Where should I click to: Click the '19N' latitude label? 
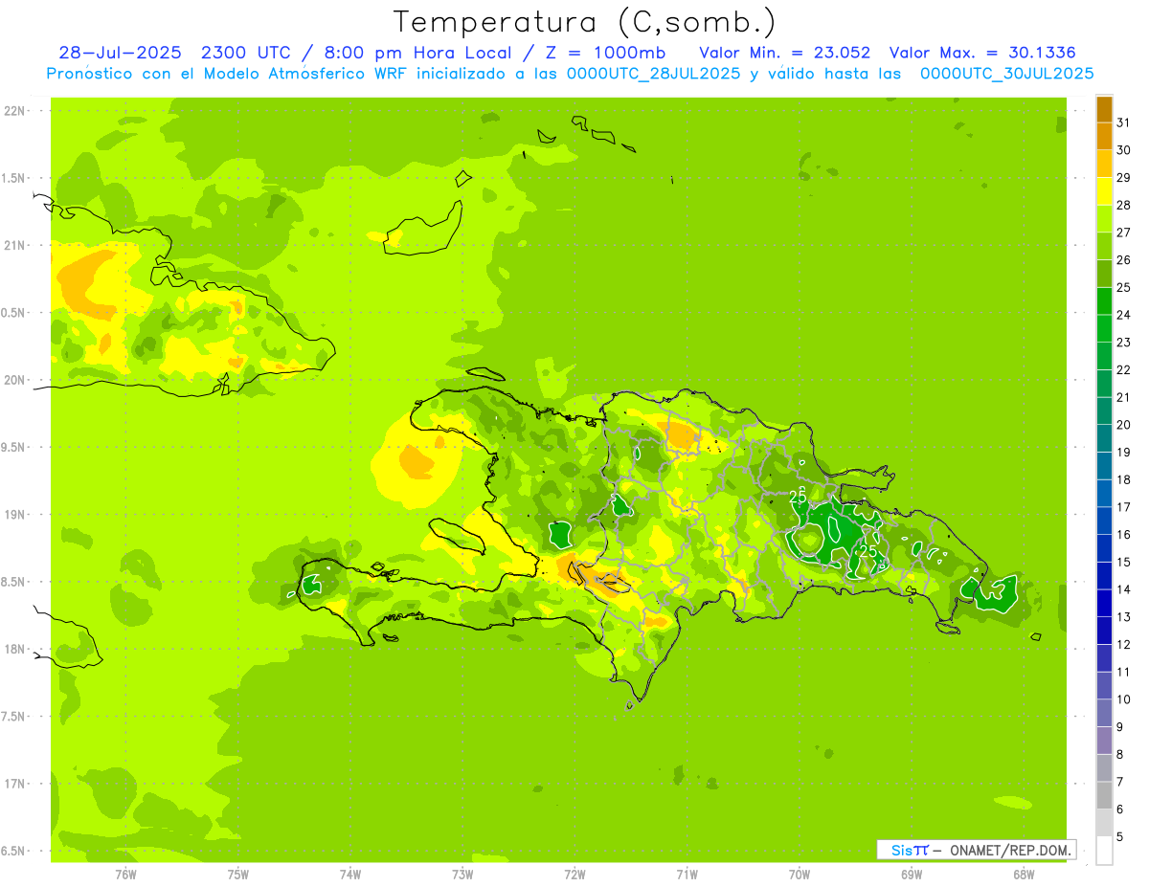(x=15, y=515)
